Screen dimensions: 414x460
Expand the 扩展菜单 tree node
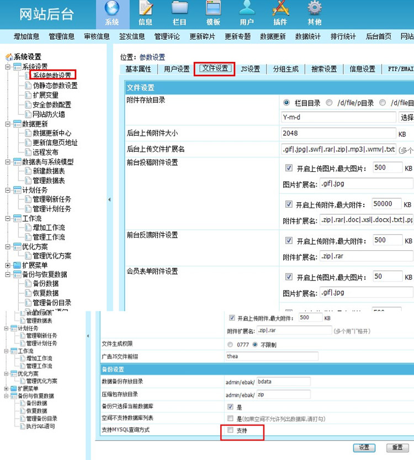[x=8, y=265]
